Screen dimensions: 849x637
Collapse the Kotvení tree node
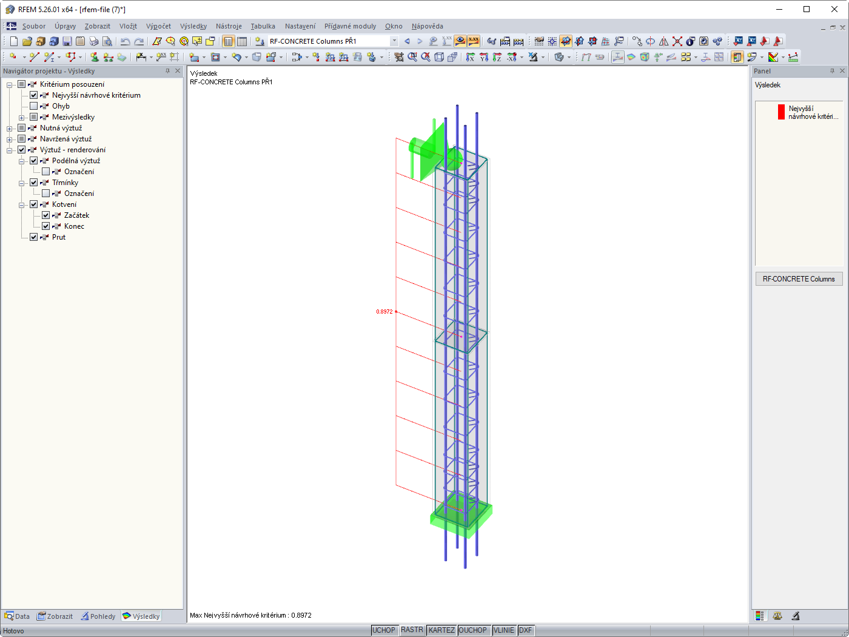click(x=22, y=205)
